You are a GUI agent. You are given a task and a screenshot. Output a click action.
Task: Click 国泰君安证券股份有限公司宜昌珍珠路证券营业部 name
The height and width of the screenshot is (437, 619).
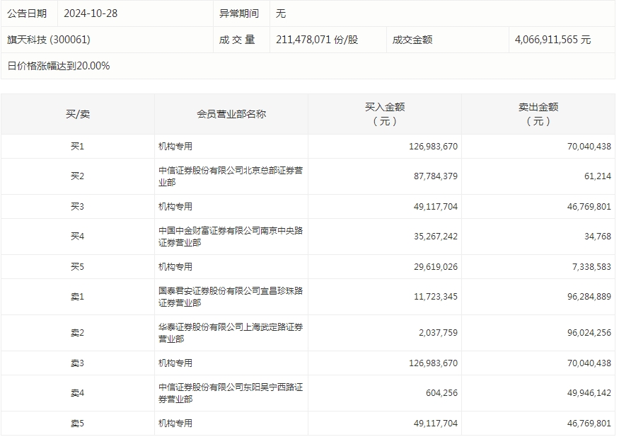(x=231, y=297)
